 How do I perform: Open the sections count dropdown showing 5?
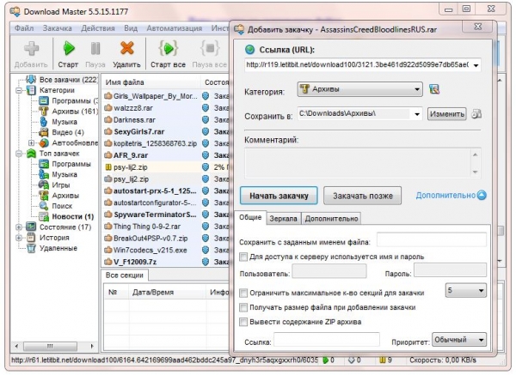coord(465,290)
